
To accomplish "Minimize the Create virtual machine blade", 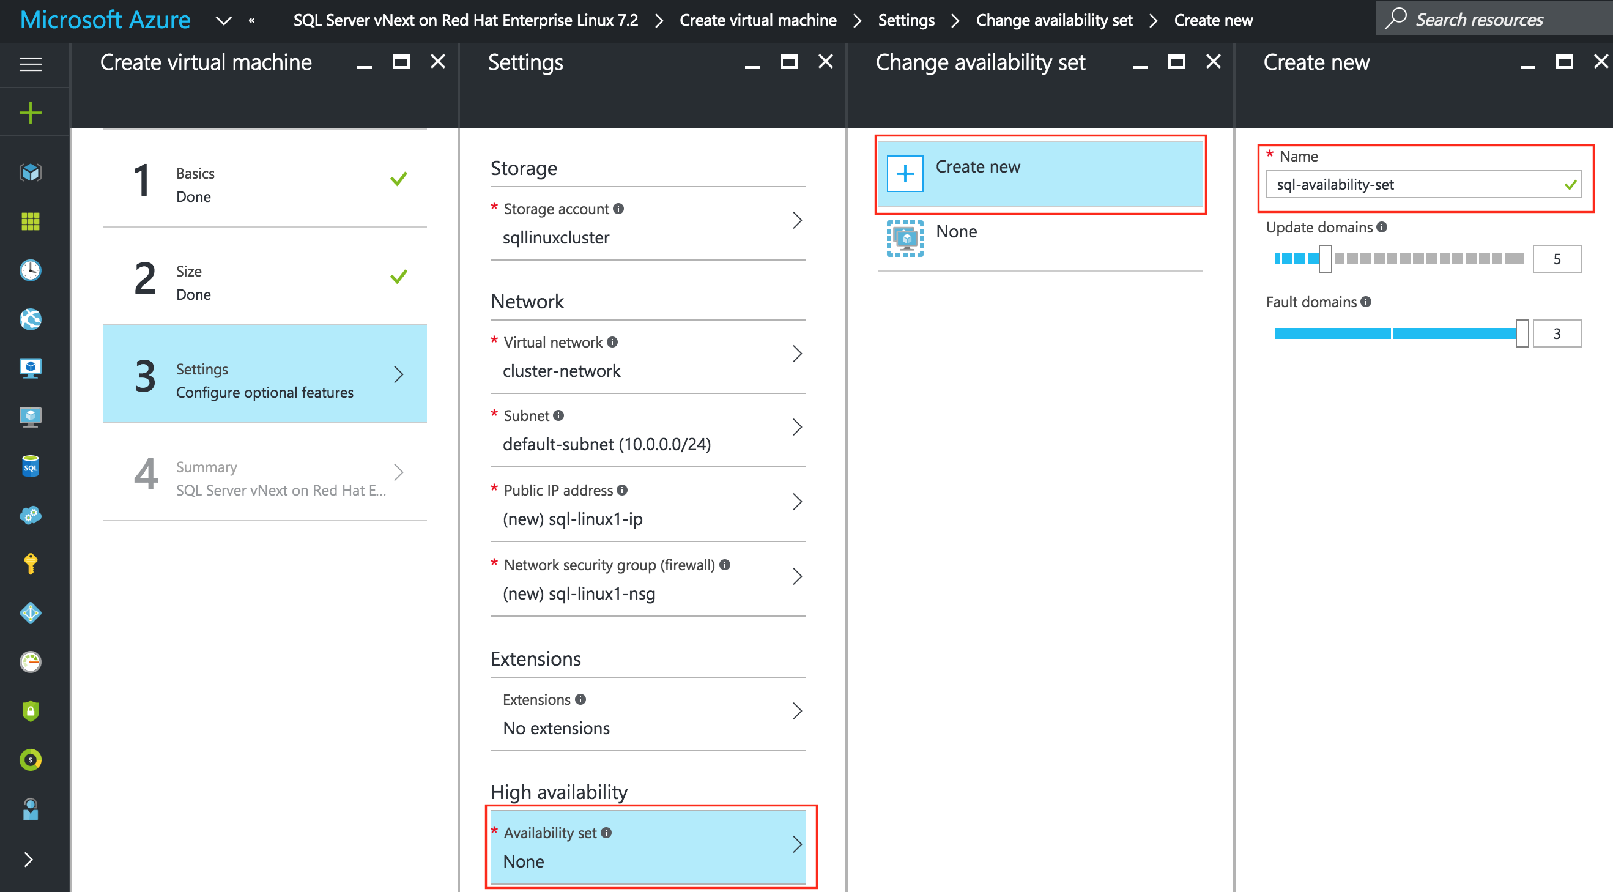I will pyautogui.click(x=365, y=66).
